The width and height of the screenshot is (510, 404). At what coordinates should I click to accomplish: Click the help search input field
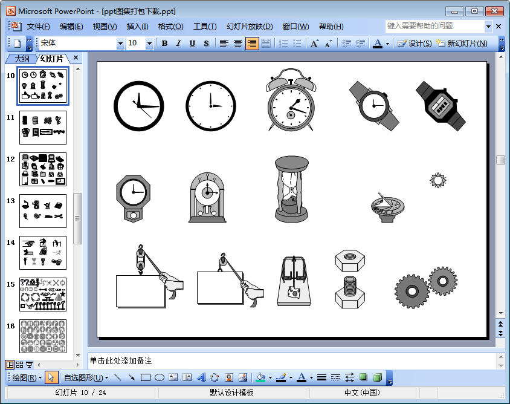[x=435, y=27]
